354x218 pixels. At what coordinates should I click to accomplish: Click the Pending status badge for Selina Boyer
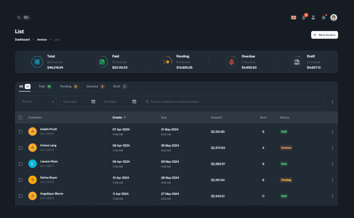(x=286, y=180)
